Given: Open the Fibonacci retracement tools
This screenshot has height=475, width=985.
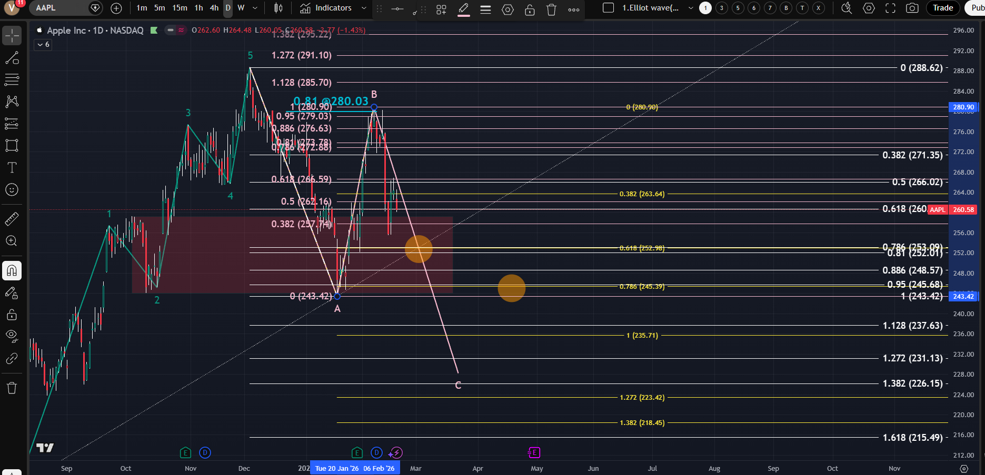Looking at the screenshot, I should pos(12,80).
